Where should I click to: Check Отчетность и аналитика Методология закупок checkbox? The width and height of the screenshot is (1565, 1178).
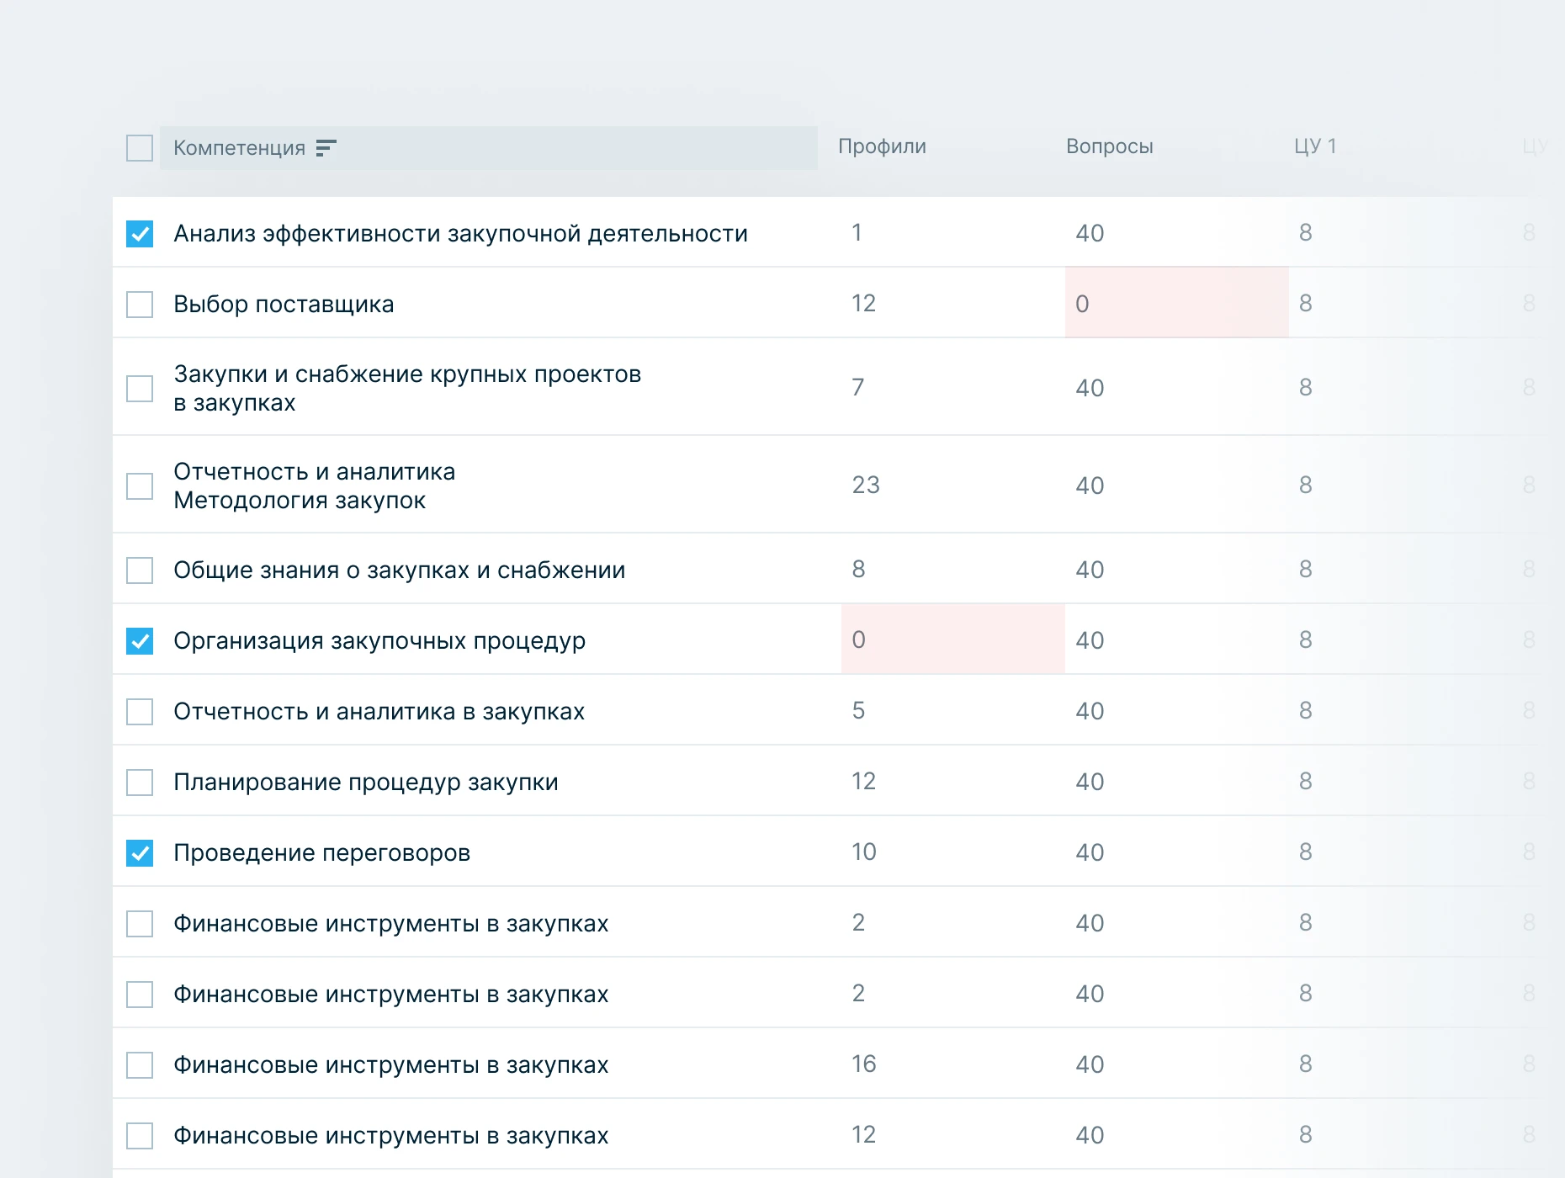click(140, 486)
